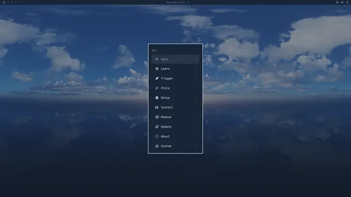Expand the Install submenu chevron
This screenshot has height=197, width=351.
(196, 107)
